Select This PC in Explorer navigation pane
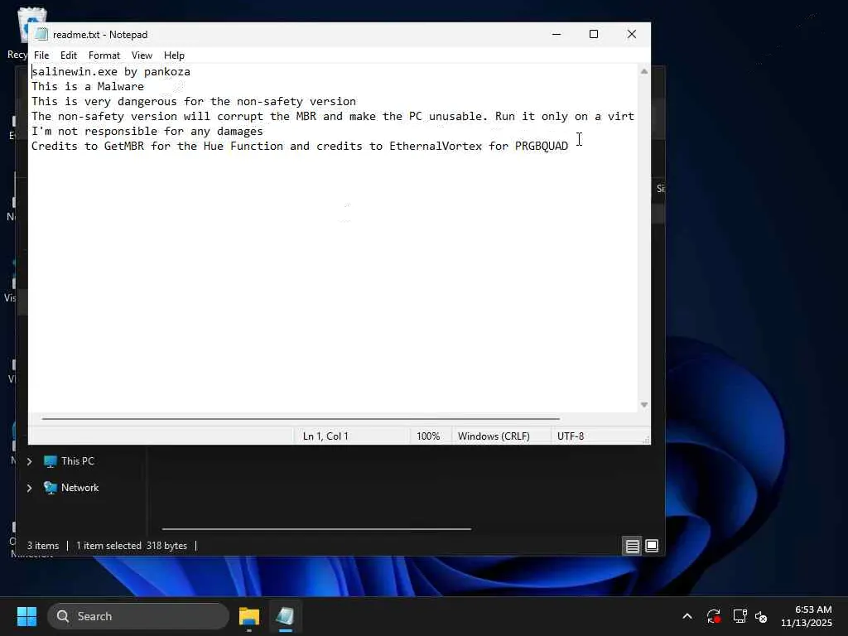This screenshot has width=848, height=636. tap(77, 460)
